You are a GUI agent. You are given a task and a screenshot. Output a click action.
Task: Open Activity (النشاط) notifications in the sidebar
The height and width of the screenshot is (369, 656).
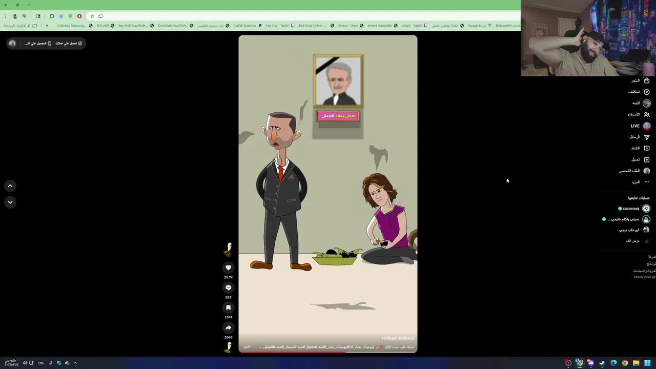pyautogui.click(x=640, y=148)
